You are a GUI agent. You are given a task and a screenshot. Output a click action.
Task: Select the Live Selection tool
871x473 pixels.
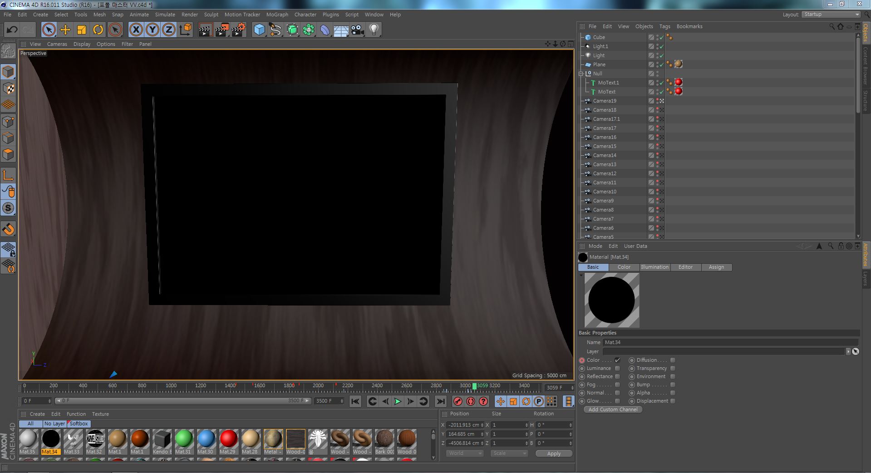point(49,30)
